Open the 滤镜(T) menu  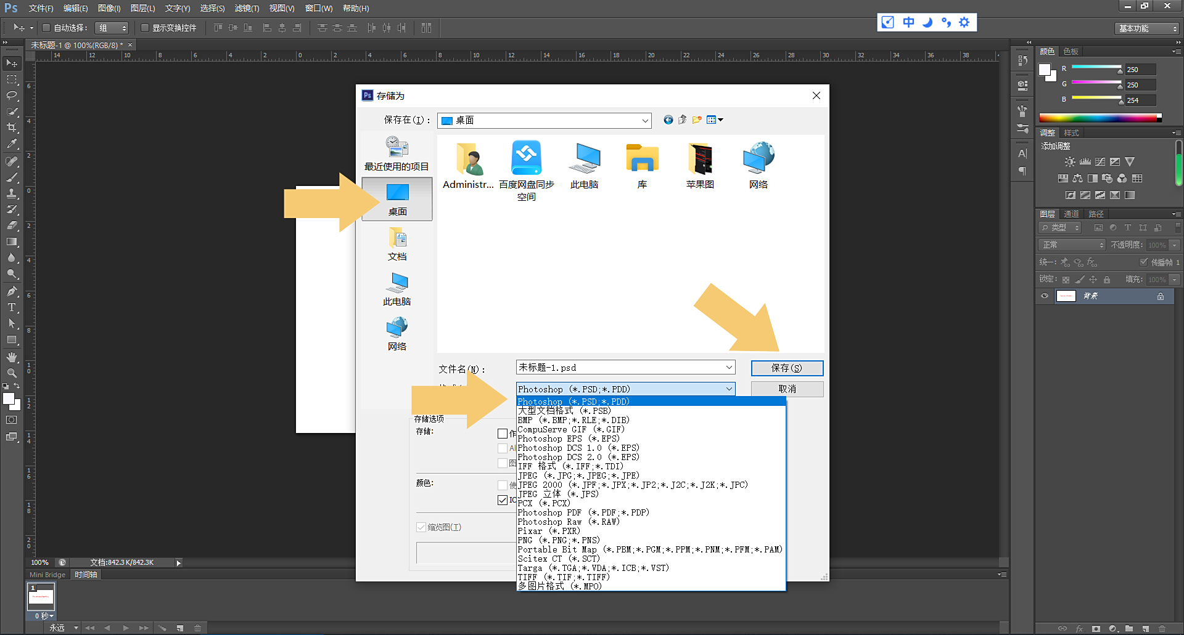click(x=247, y=9)
